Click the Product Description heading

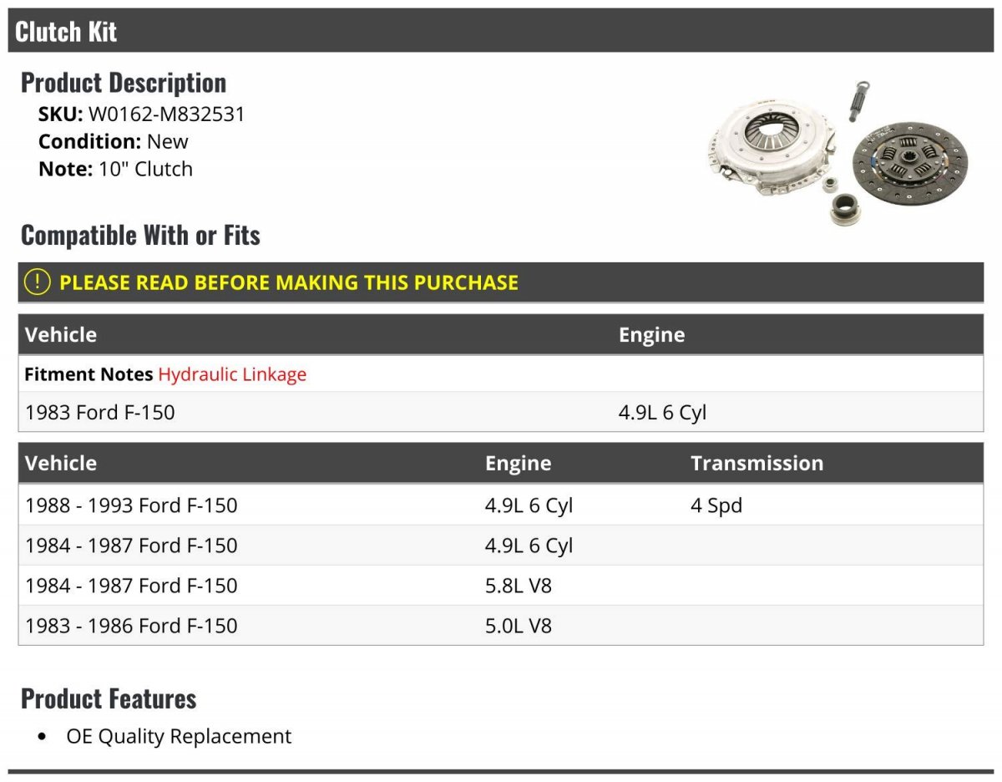[124, 83]
